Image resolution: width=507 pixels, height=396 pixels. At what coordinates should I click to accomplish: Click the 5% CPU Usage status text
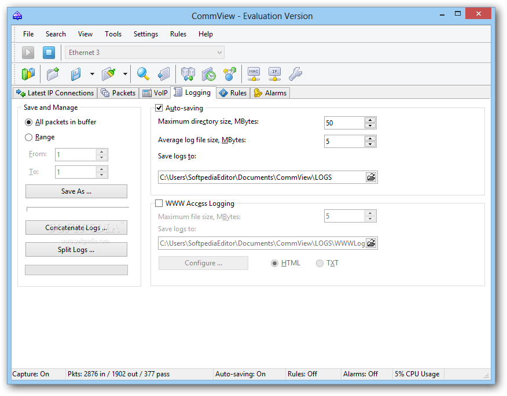pos(417,373)
